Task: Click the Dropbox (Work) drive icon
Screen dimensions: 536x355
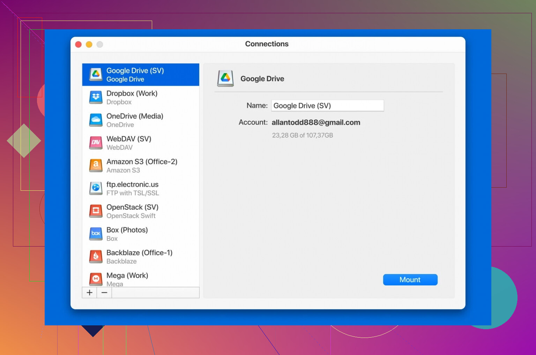Action: tap(96, 97)
